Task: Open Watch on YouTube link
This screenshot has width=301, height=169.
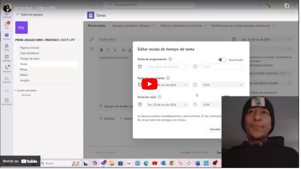Action: tap(20, 161)
